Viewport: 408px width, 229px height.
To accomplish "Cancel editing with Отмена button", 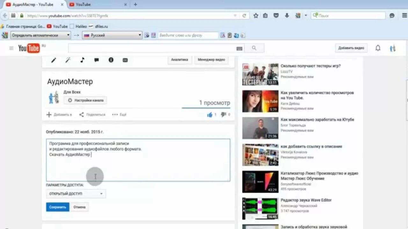I will [79, 207].
